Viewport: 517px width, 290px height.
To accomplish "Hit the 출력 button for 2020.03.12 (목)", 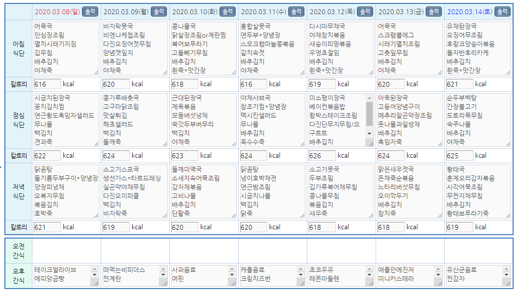I will [364, 11].
